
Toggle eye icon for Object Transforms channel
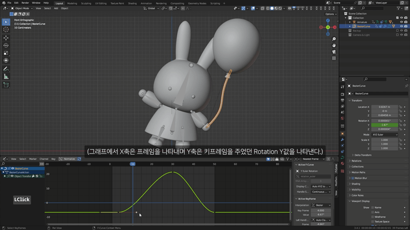tap(12, 176)
